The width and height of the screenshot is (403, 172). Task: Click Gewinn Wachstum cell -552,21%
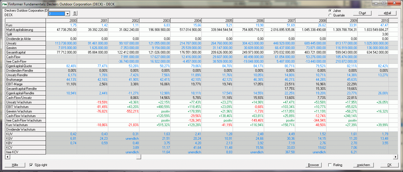[124, 111]
